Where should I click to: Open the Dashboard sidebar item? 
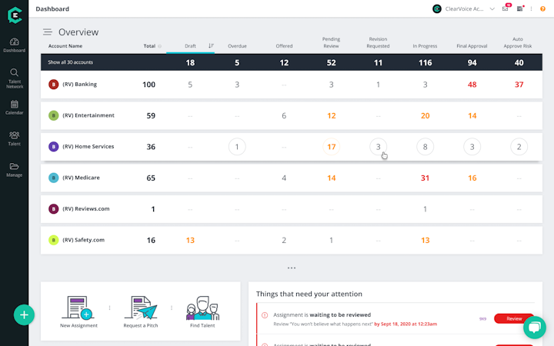pos(14,45)
